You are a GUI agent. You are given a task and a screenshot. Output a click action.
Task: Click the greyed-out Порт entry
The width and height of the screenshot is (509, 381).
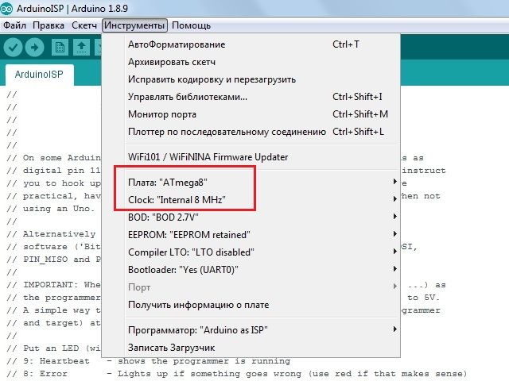[251, 287]
